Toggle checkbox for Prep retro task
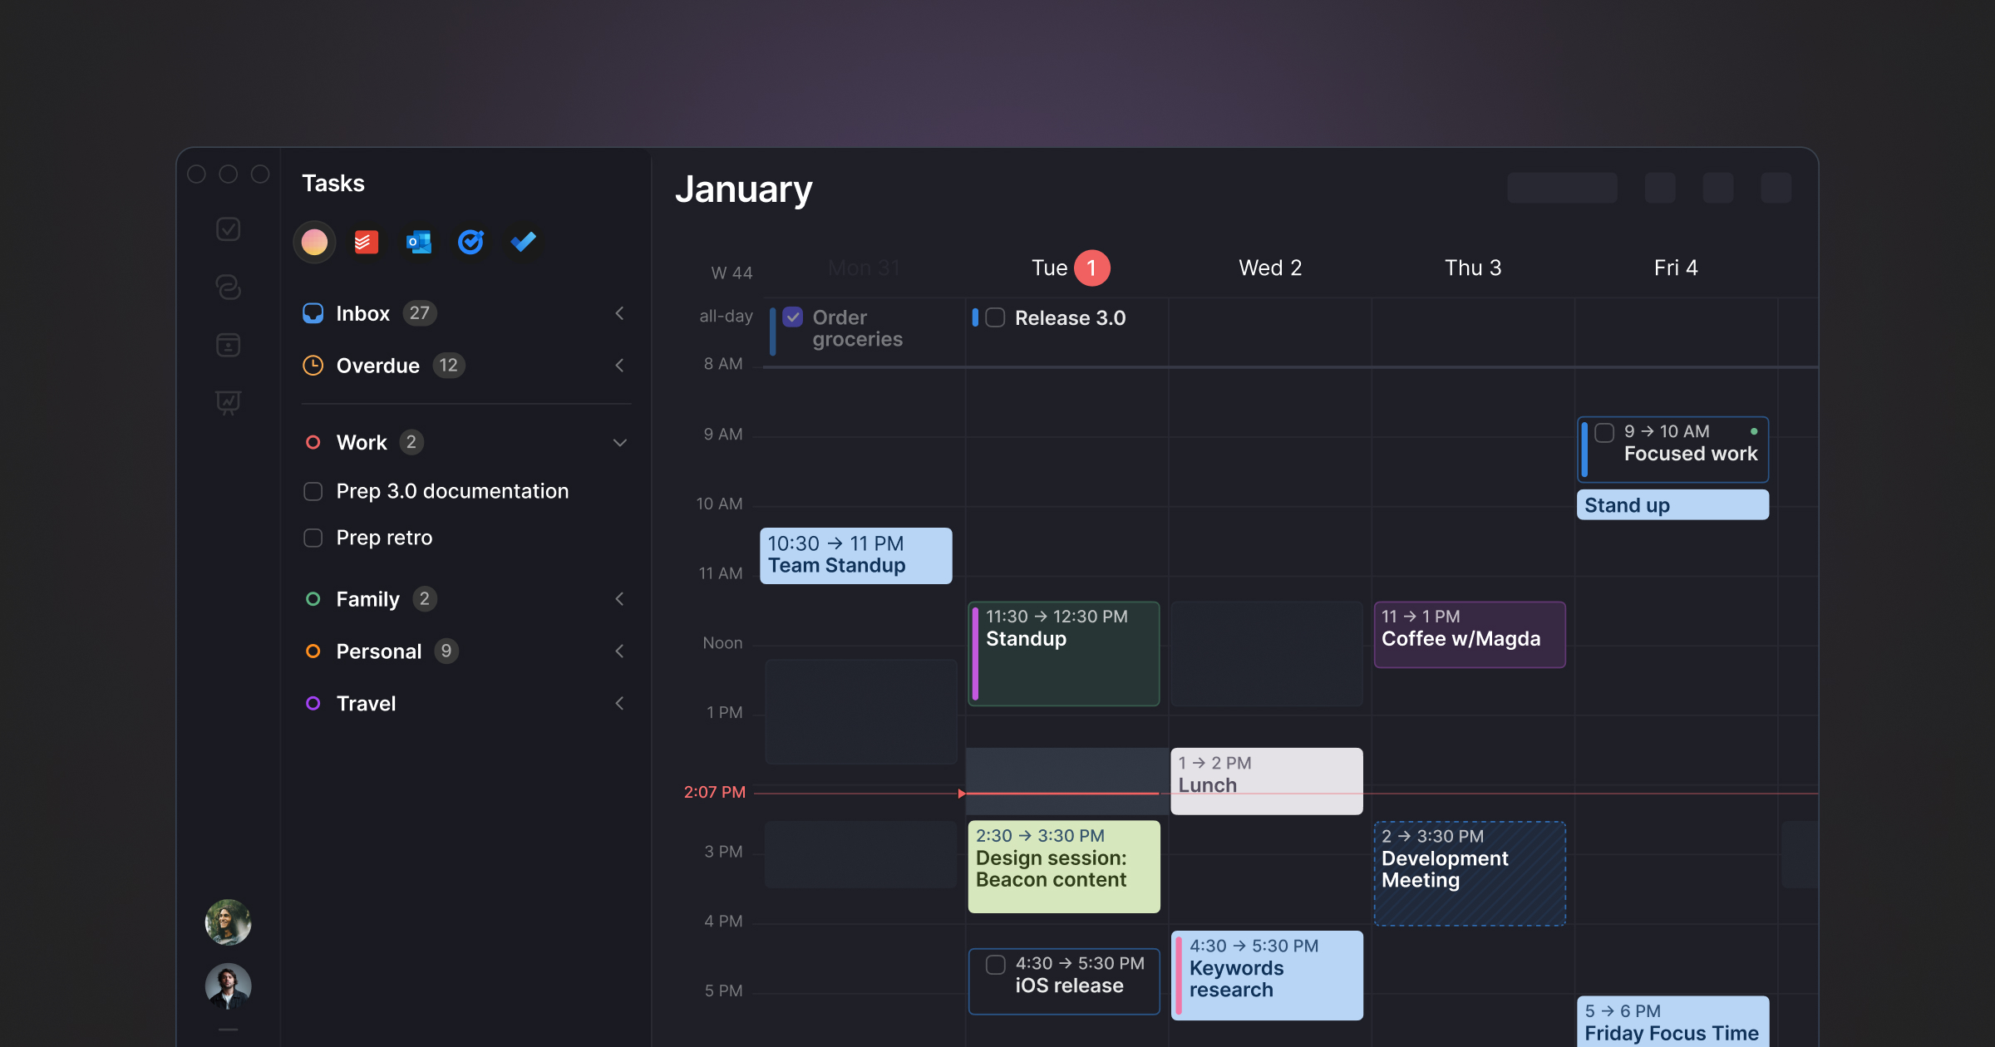This screenshot has height=1047, width=1995. pyautogui.click(x=313, y=537)
